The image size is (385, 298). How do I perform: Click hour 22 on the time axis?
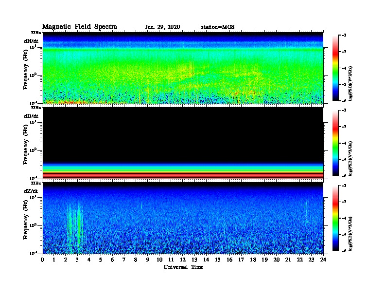coord(300,260)
